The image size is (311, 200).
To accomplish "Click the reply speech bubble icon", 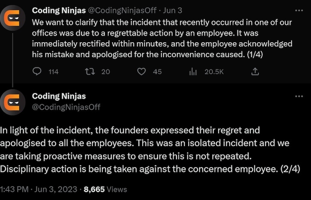I will click(x=37, y=72).
